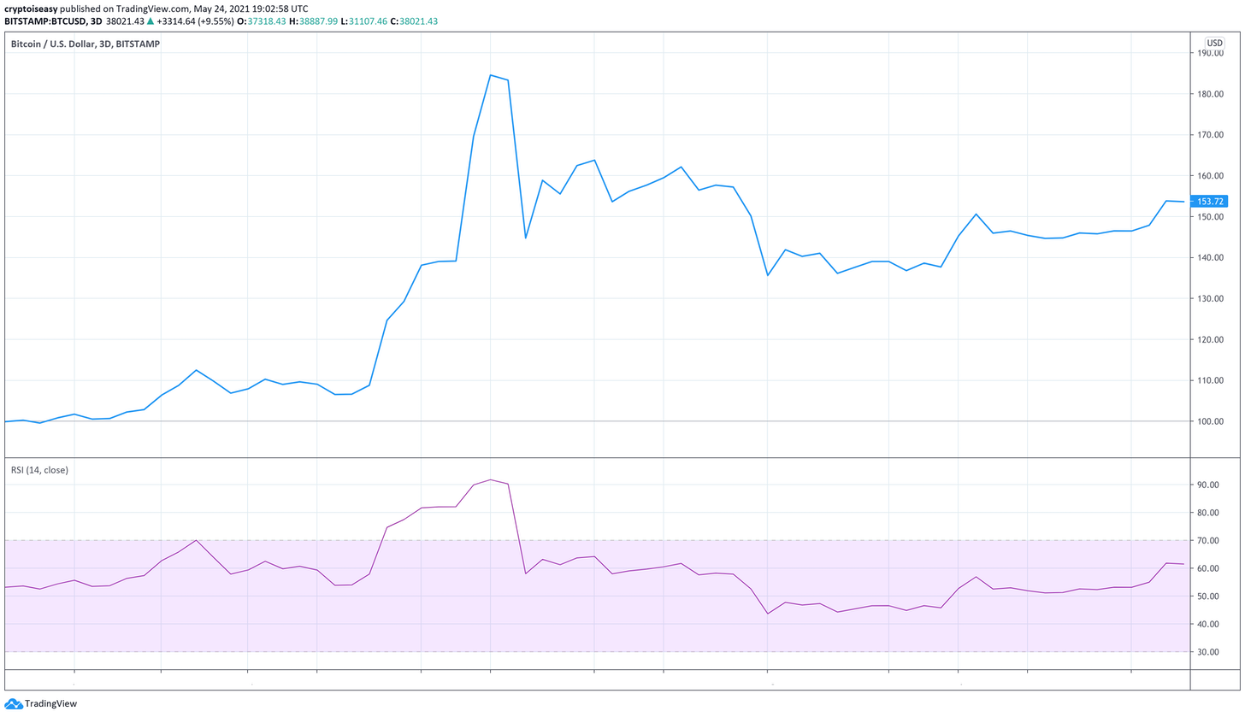
Task: Click the TradingView.com text in header
Action: [x=153, y=9]
